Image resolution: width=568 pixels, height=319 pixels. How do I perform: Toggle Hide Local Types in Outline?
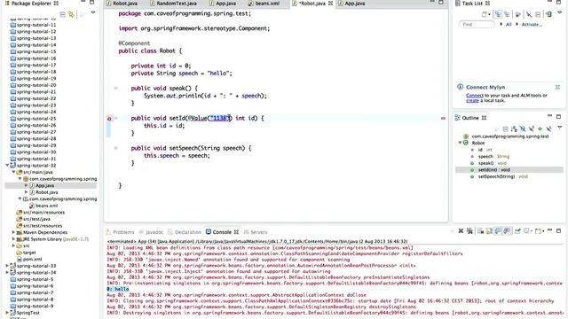[x=548, y=128]
